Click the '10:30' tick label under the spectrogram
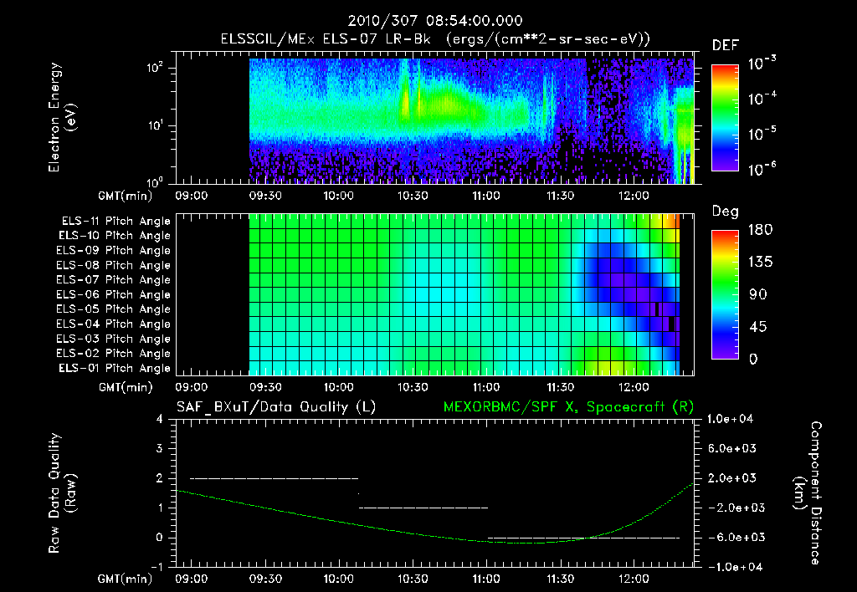Viewport: 857px width, 592px height. click(412, 196)
